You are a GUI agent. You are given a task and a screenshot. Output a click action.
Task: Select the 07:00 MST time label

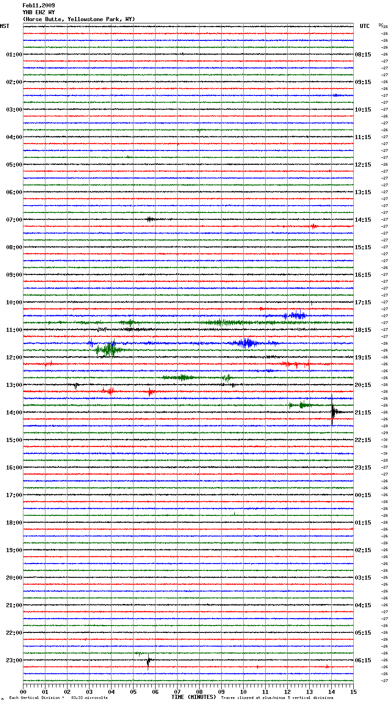click(x=14, y=220)
